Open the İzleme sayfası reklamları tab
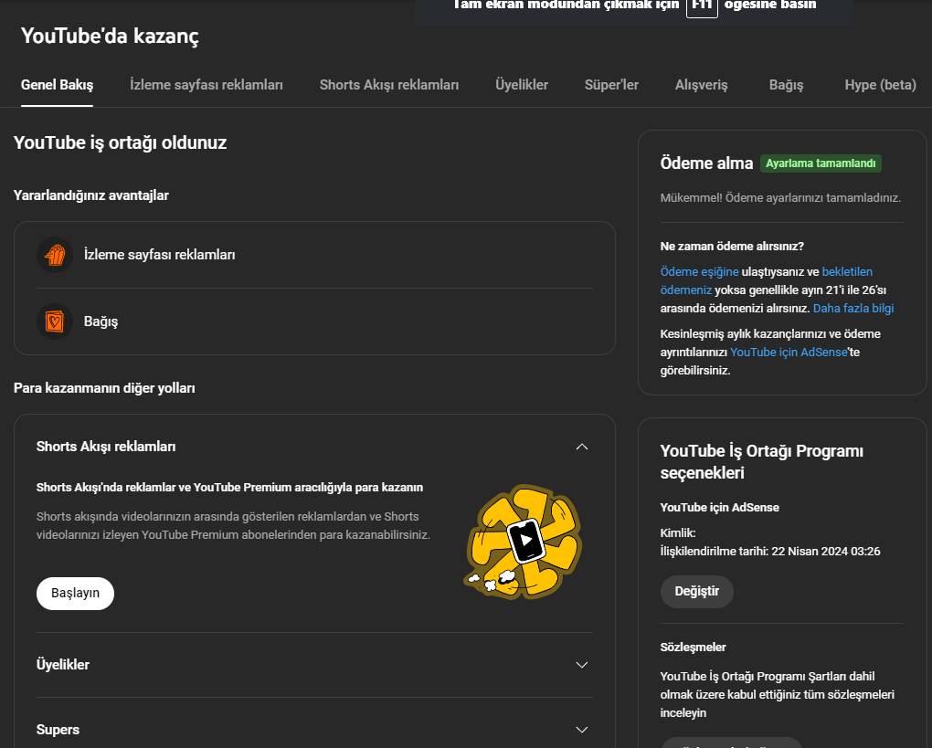 tap(207, 85)
